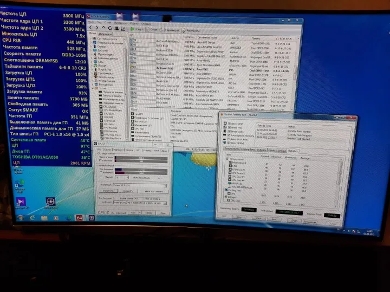Select Системная плата in AIDA64 tree
Screen dimensions: 390x292
coord(105,39)
